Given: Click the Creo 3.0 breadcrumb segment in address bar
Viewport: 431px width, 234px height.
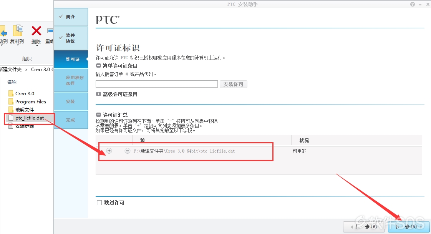Looking at the screenshot, I should pos(42,70).
